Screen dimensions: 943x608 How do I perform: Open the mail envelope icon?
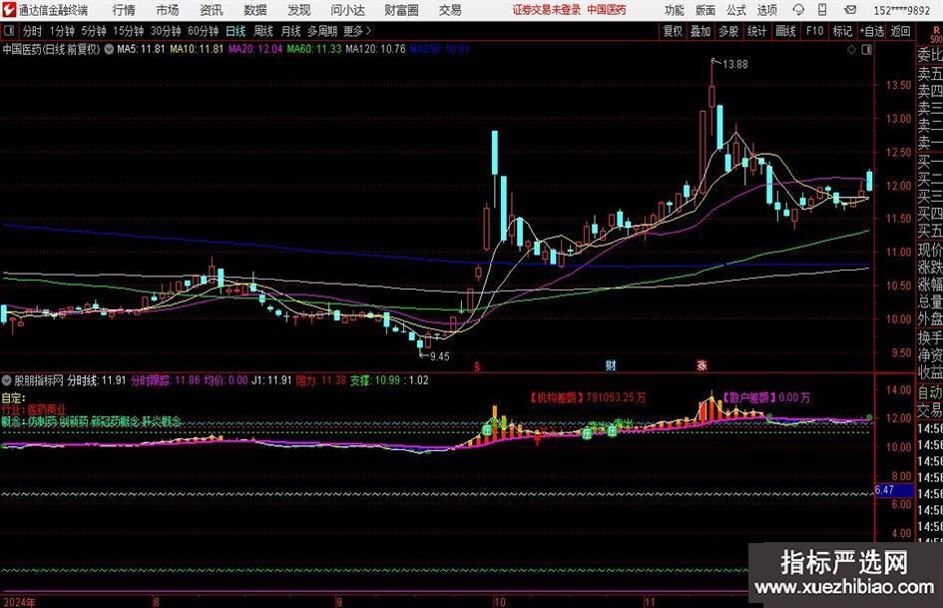point(850,10)
